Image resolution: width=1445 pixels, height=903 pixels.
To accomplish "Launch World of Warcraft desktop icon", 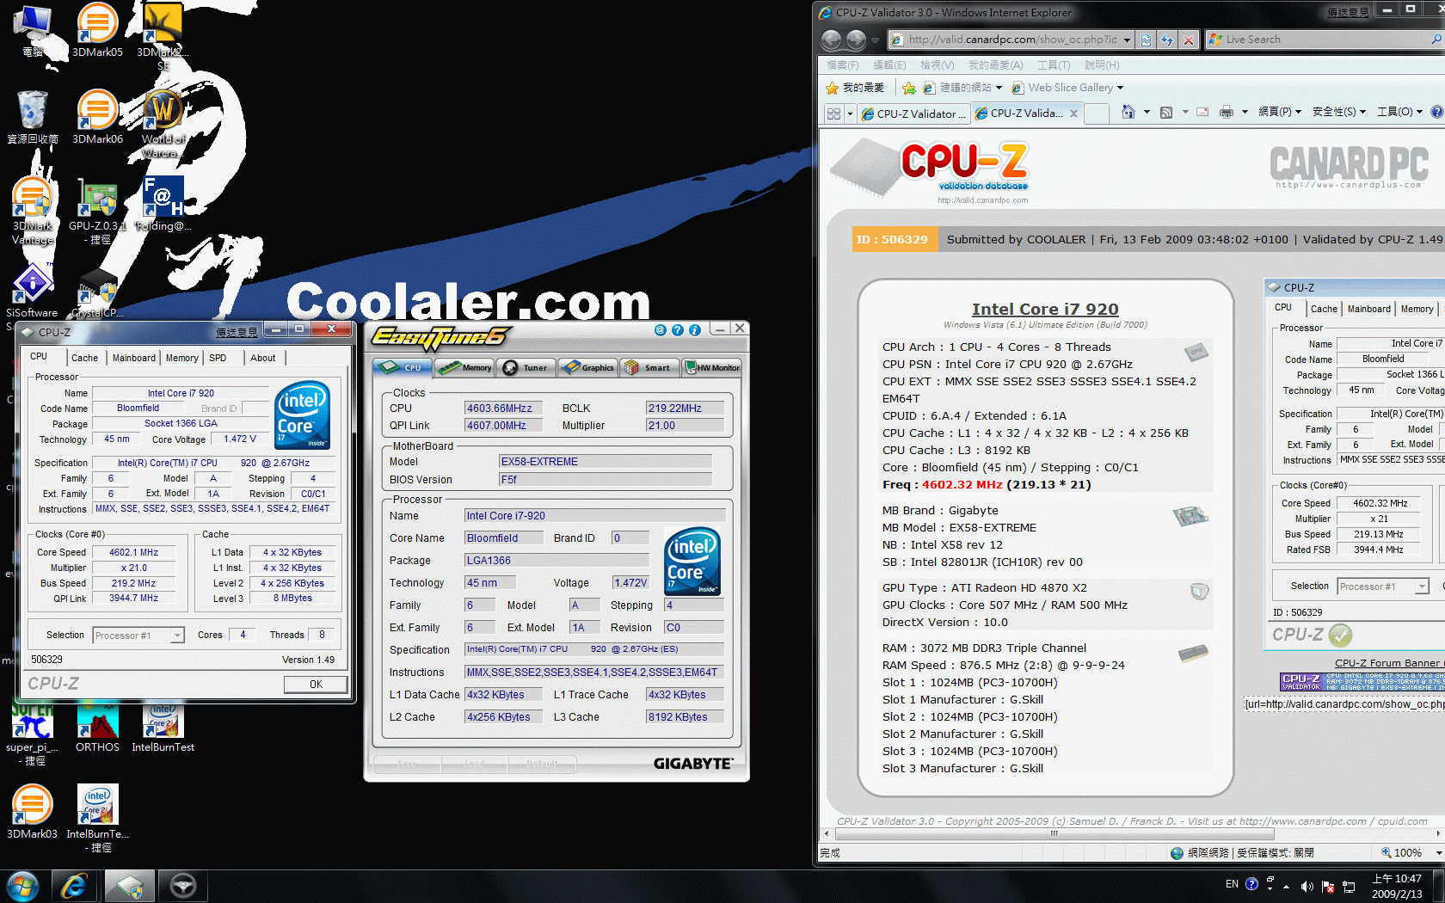I will (x=163, y=124).
